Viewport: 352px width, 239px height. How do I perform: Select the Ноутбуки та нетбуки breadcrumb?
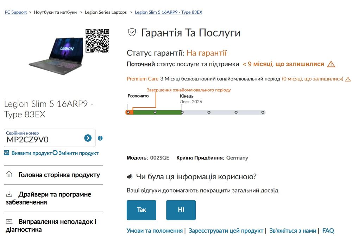coord(55,12)
